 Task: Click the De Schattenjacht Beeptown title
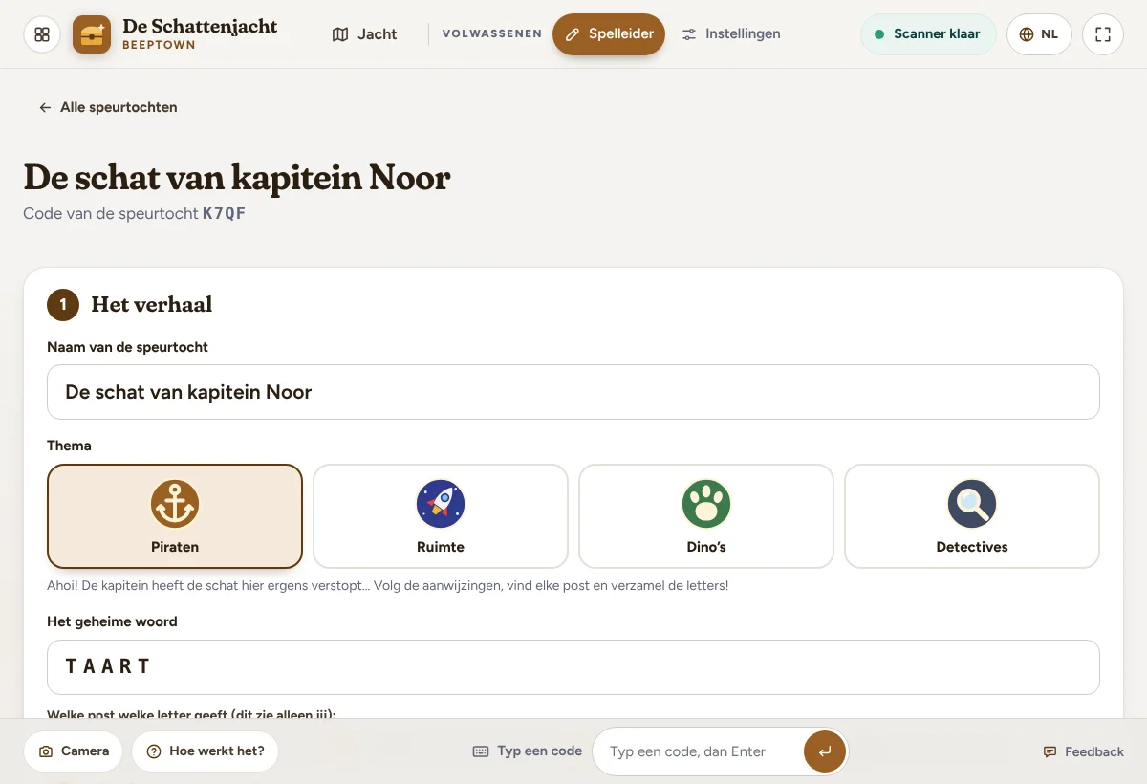(x=200, y=33)
